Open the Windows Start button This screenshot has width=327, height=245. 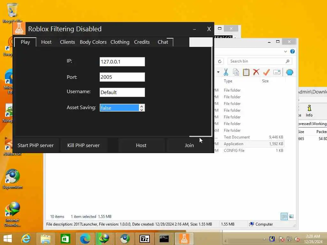pos(8,239)
